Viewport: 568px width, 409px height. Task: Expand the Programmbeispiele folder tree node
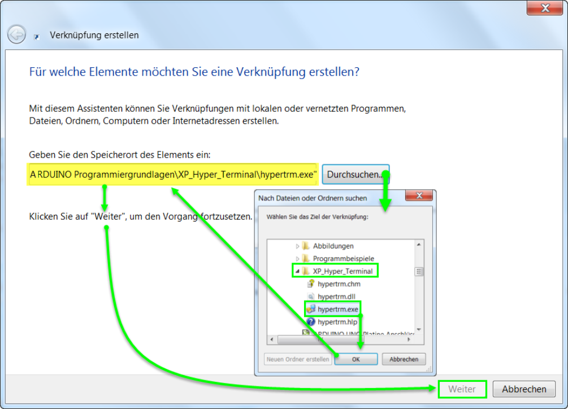(x=298, y=259)
